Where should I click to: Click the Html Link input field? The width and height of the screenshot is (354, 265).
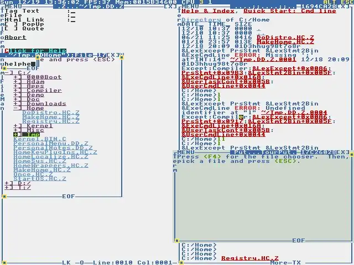72,20
